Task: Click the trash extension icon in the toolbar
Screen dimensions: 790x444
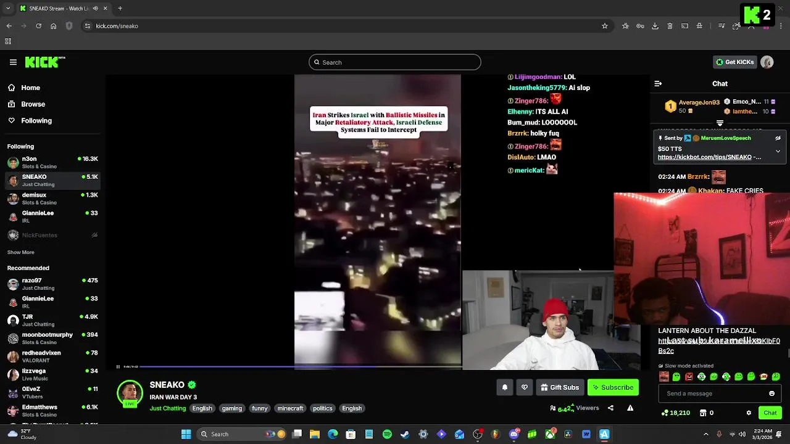Action: 670,26
